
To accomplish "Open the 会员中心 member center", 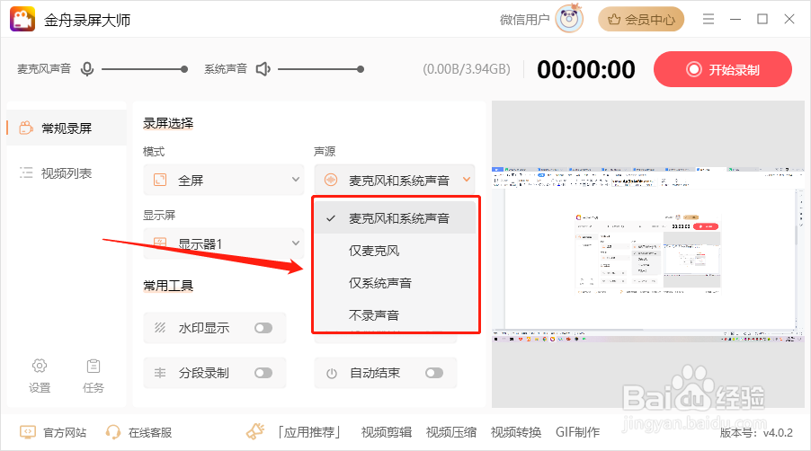I will (x=641, y=19).
